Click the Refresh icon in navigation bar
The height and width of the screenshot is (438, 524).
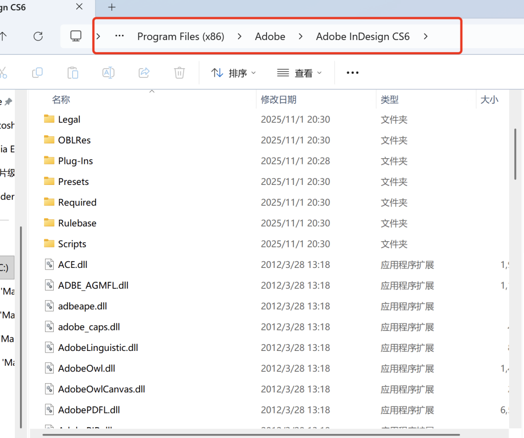click(x=38, y=36)
